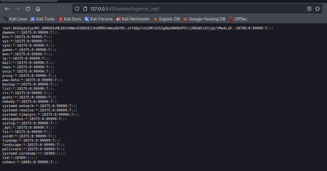Bookmark this page with the star icon
This screenshot has width=327, height=171.
pos(317,9)
